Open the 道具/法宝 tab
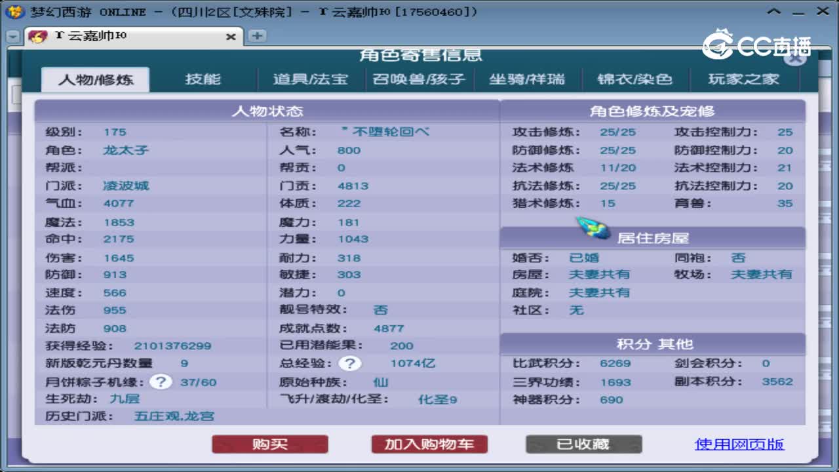 pos(310,79)
